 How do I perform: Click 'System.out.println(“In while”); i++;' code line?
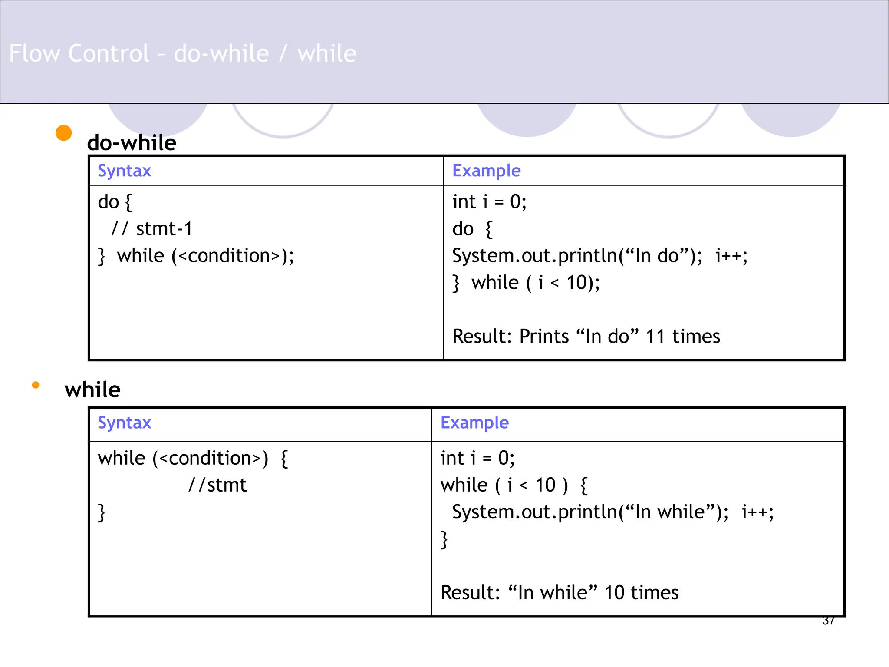[x=612, y=512]
